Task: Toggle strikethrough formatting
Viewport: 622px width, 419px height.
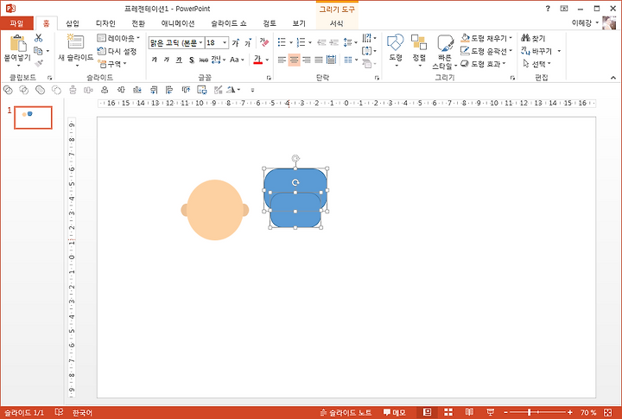Action: coord(204,60)
